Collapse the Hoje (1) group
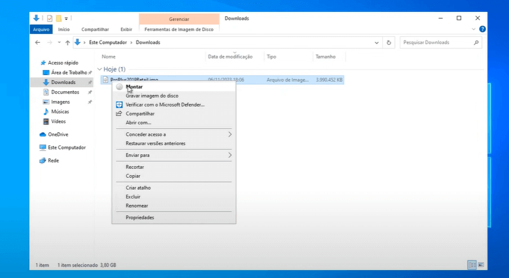The image size is (509, 278). pos(100,69)
